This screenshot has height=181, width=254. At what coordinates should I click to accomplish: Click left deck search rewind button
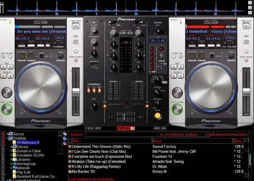(3, 76)
